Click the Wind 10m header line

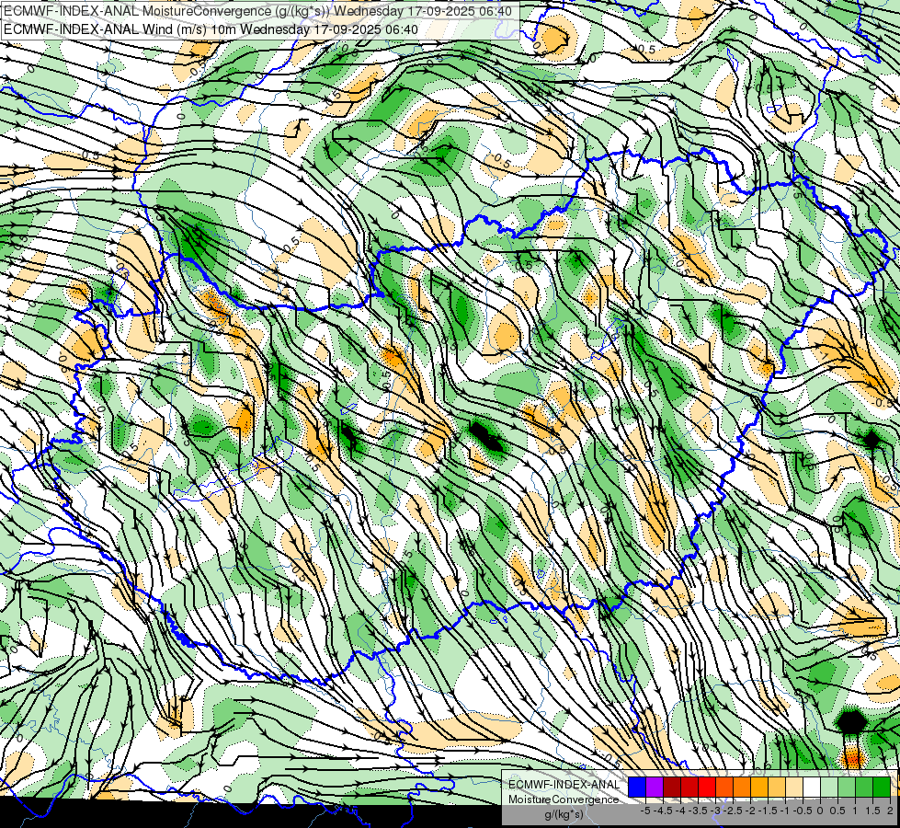point(211,29)
